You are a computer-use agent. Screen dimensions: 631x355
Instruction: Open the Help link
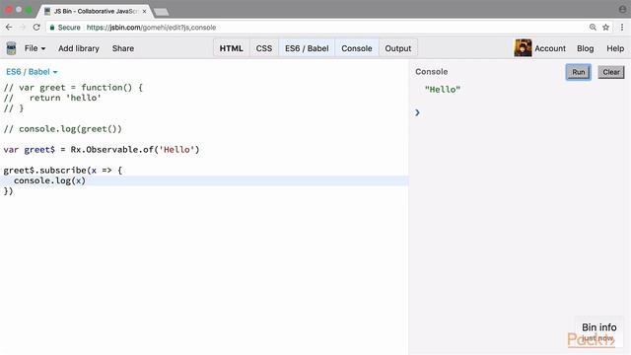(x=615, y=48)
